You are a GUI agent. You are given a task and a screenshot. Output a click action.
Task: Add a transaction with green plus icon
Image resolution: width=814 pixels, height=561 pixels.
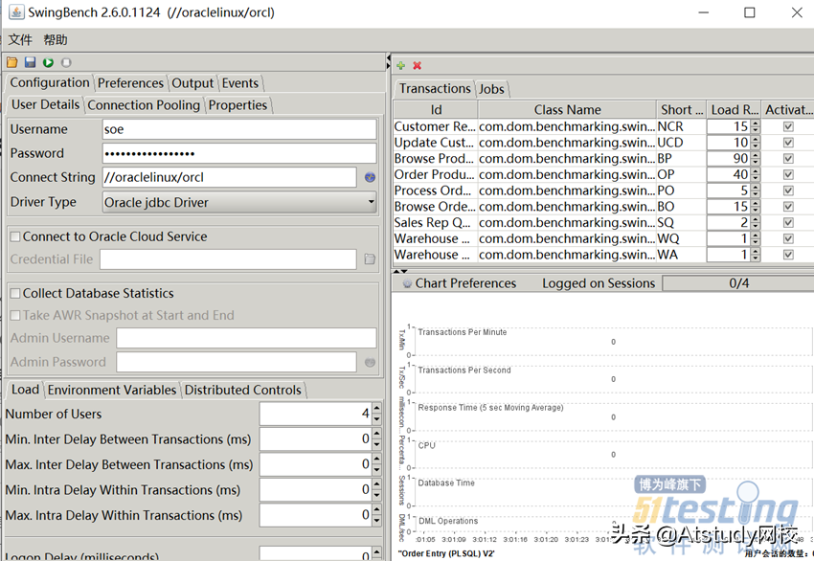click(x=400, y=66)
